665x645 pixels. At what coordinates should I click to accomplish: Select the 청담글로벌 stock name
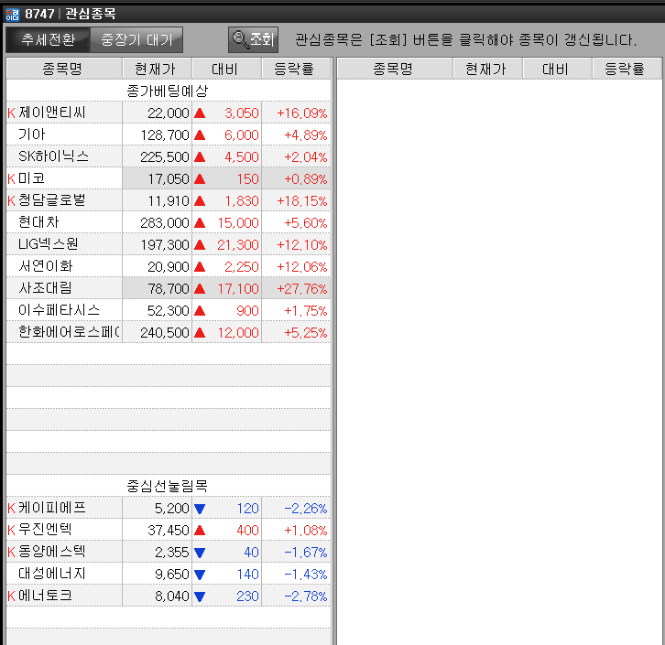(51, 200)
